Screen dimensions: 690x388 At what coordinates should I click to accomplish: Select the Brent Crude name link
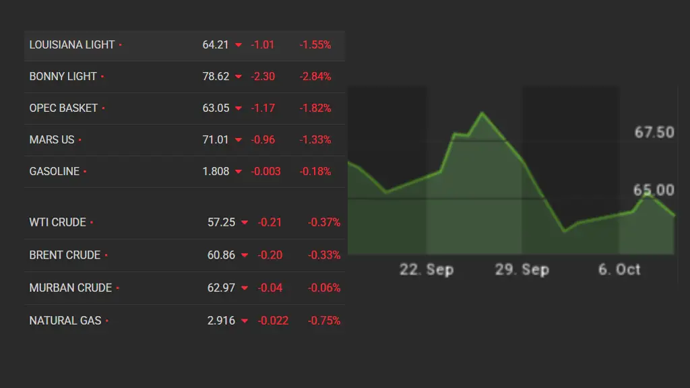(x=65, y=255)
